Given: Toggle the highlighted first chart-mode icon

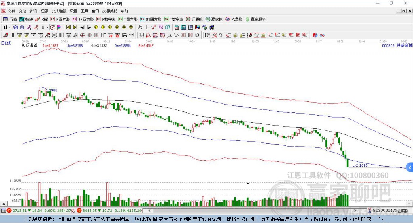Looking at the screenshot, I should point(15,27).
